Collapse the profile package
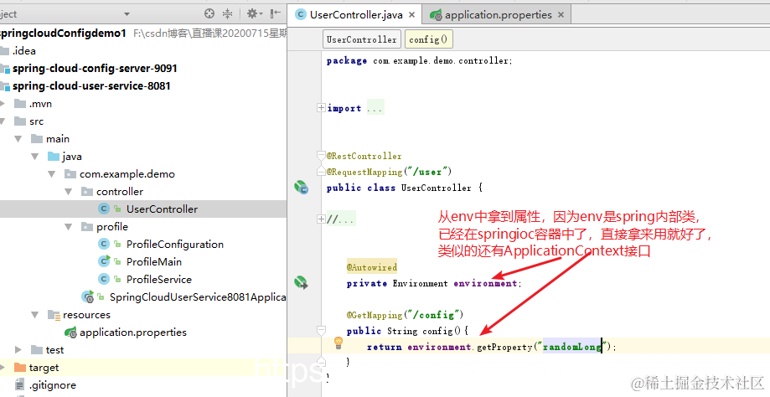 point(68,227)
